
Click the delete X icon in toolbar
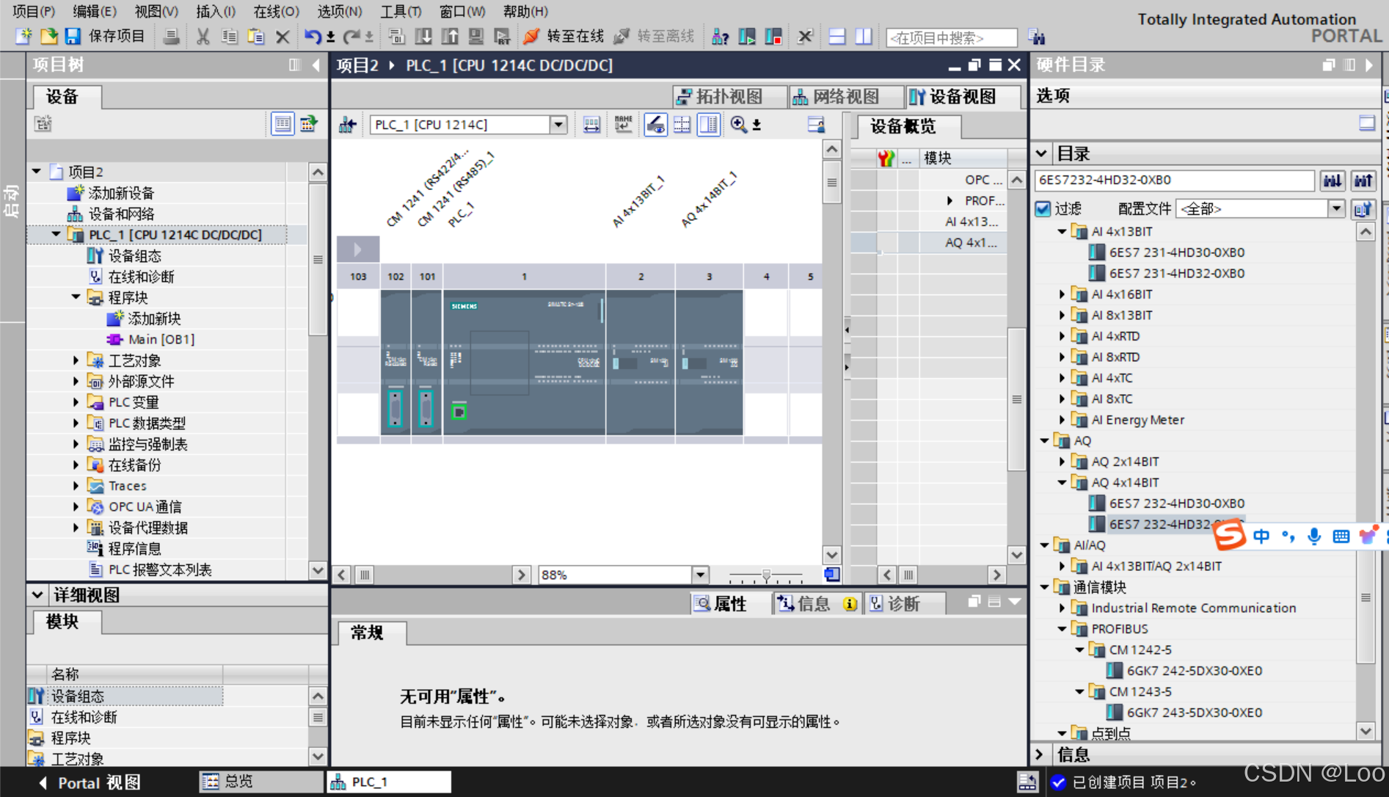[x=282, y=36]
